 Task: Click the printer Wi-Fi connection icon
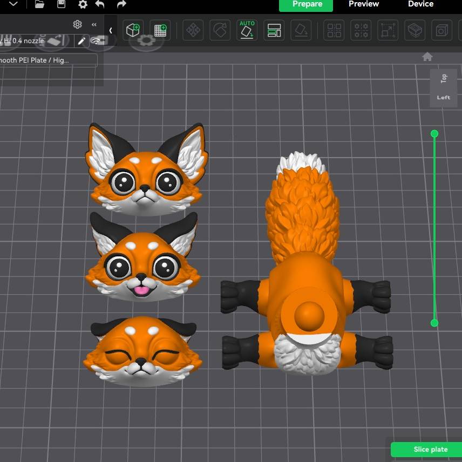pos(96,41)
